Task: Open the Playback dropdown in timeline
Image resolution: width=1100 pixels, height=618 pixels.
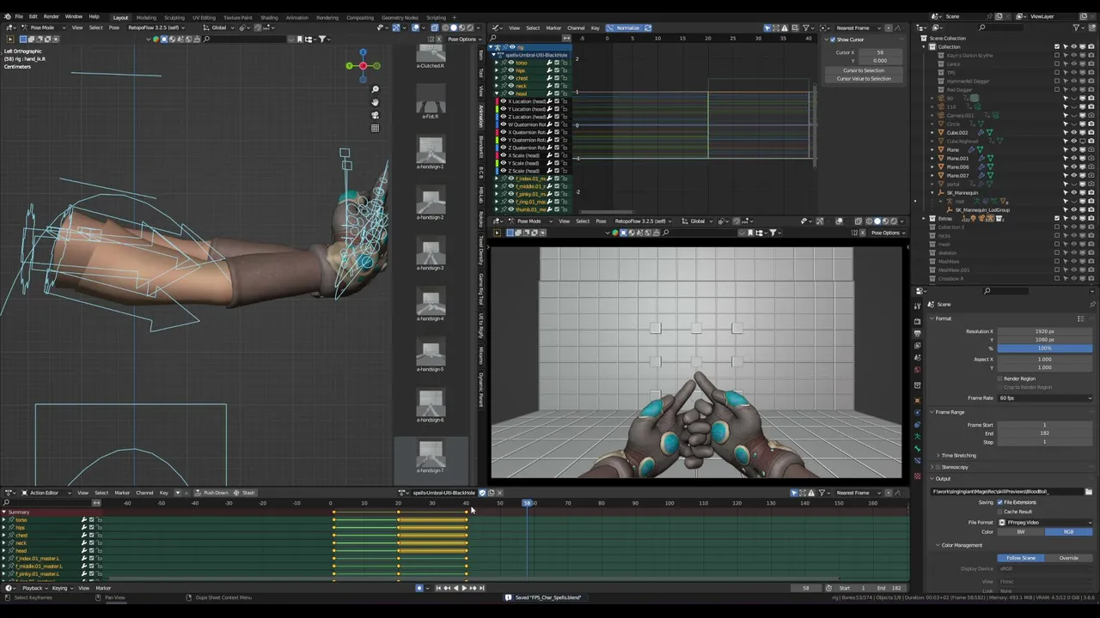Action: pyautogui.click(x=34, y=588)
